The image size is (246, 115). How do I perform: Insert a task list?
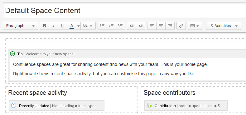tap(120, 26)
